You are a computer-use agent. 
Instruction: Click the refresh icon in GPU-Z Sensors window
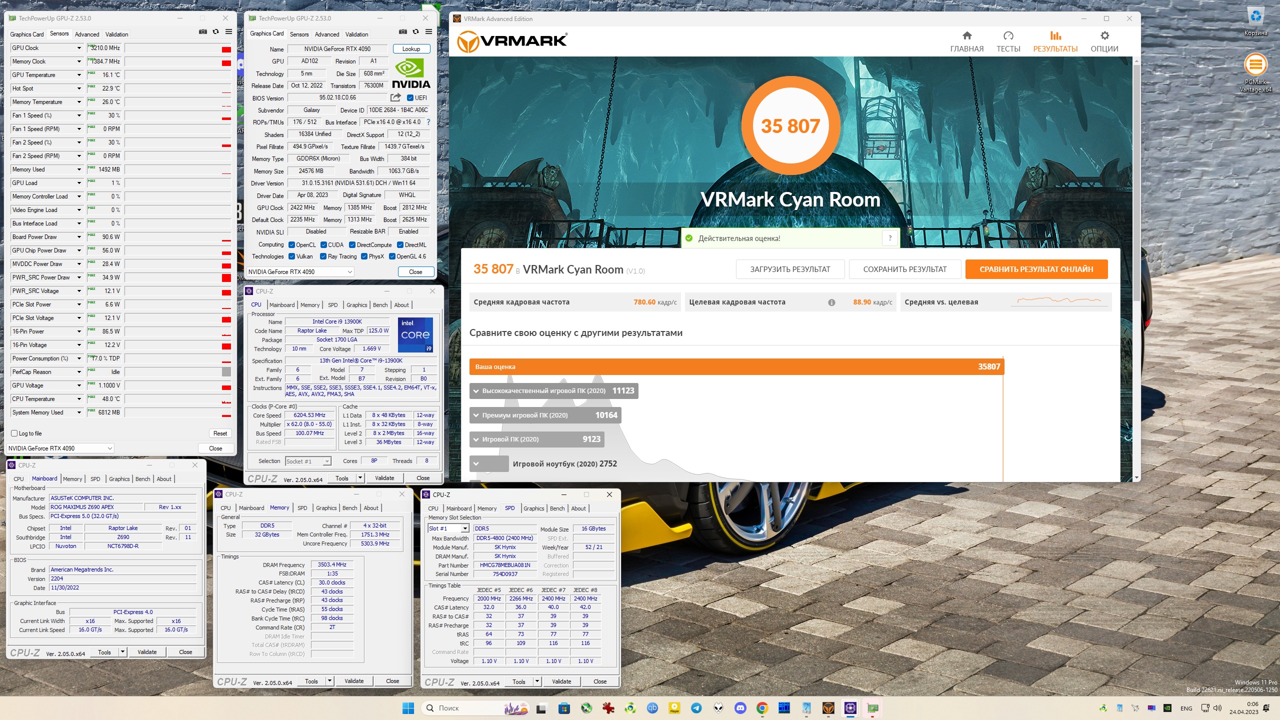[215, 31]
